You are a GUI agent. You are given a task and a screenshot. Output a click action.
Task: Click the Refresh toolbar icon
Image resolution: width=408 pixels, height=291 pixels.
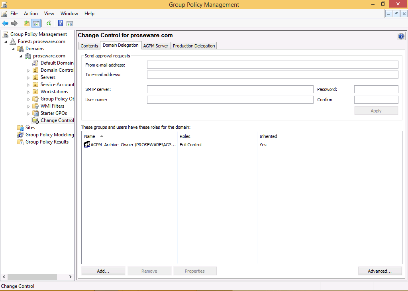coord(48,24)
